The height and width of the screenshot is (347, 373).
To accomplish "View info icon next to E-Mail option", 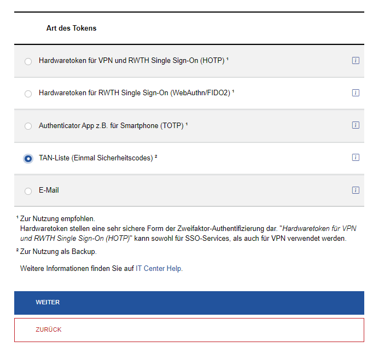I will coord(355,190).
